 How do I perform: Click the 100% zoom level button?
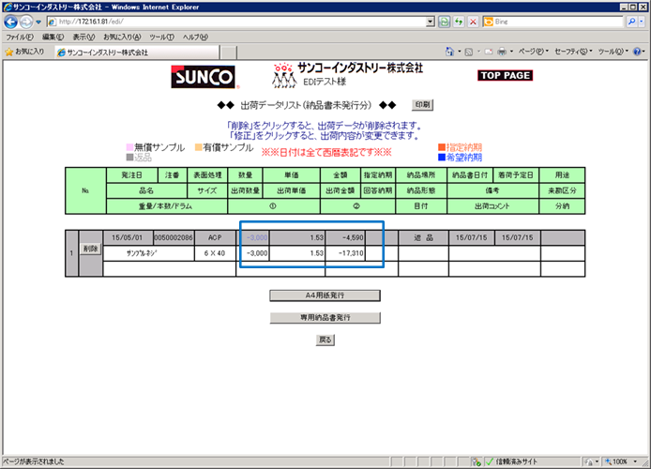[616, 461]
